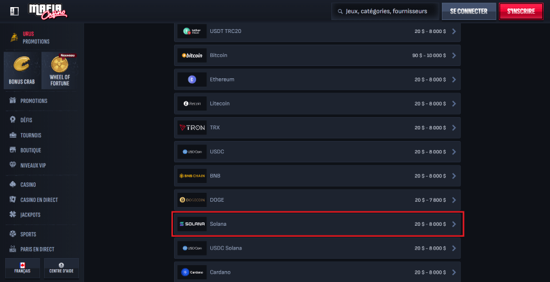Open the Promotions menu item
This screenshot has width=550, height=282.
click(34, 101)
